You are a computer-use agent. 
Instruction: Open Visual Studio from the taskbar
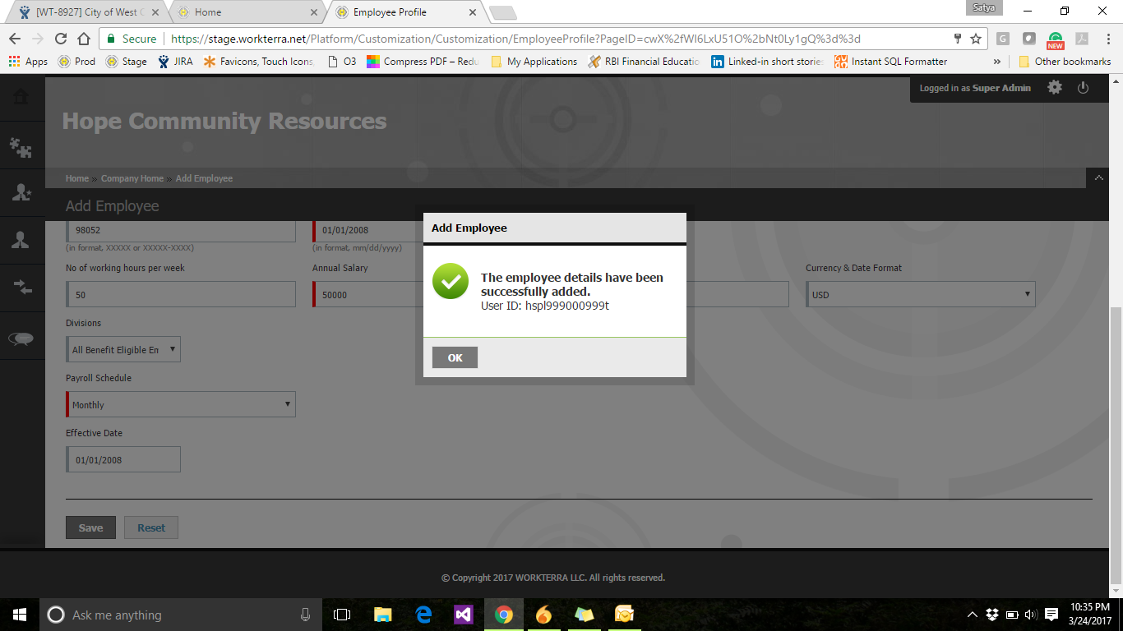click(463, 615)
